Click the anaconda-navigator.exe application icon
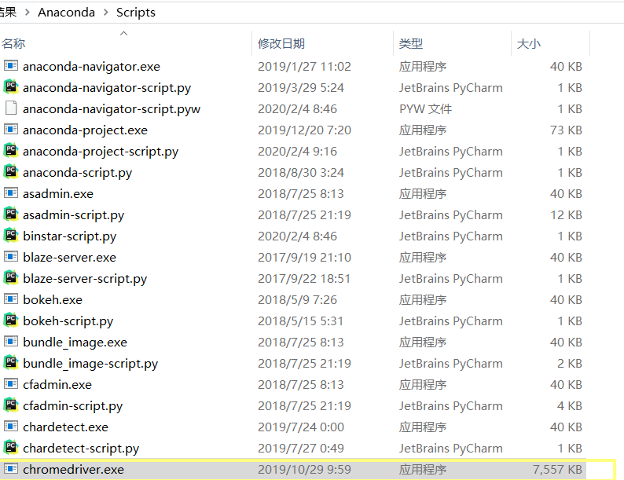The width and height of the screenshot is (624, 480). (x=11, y=66)
